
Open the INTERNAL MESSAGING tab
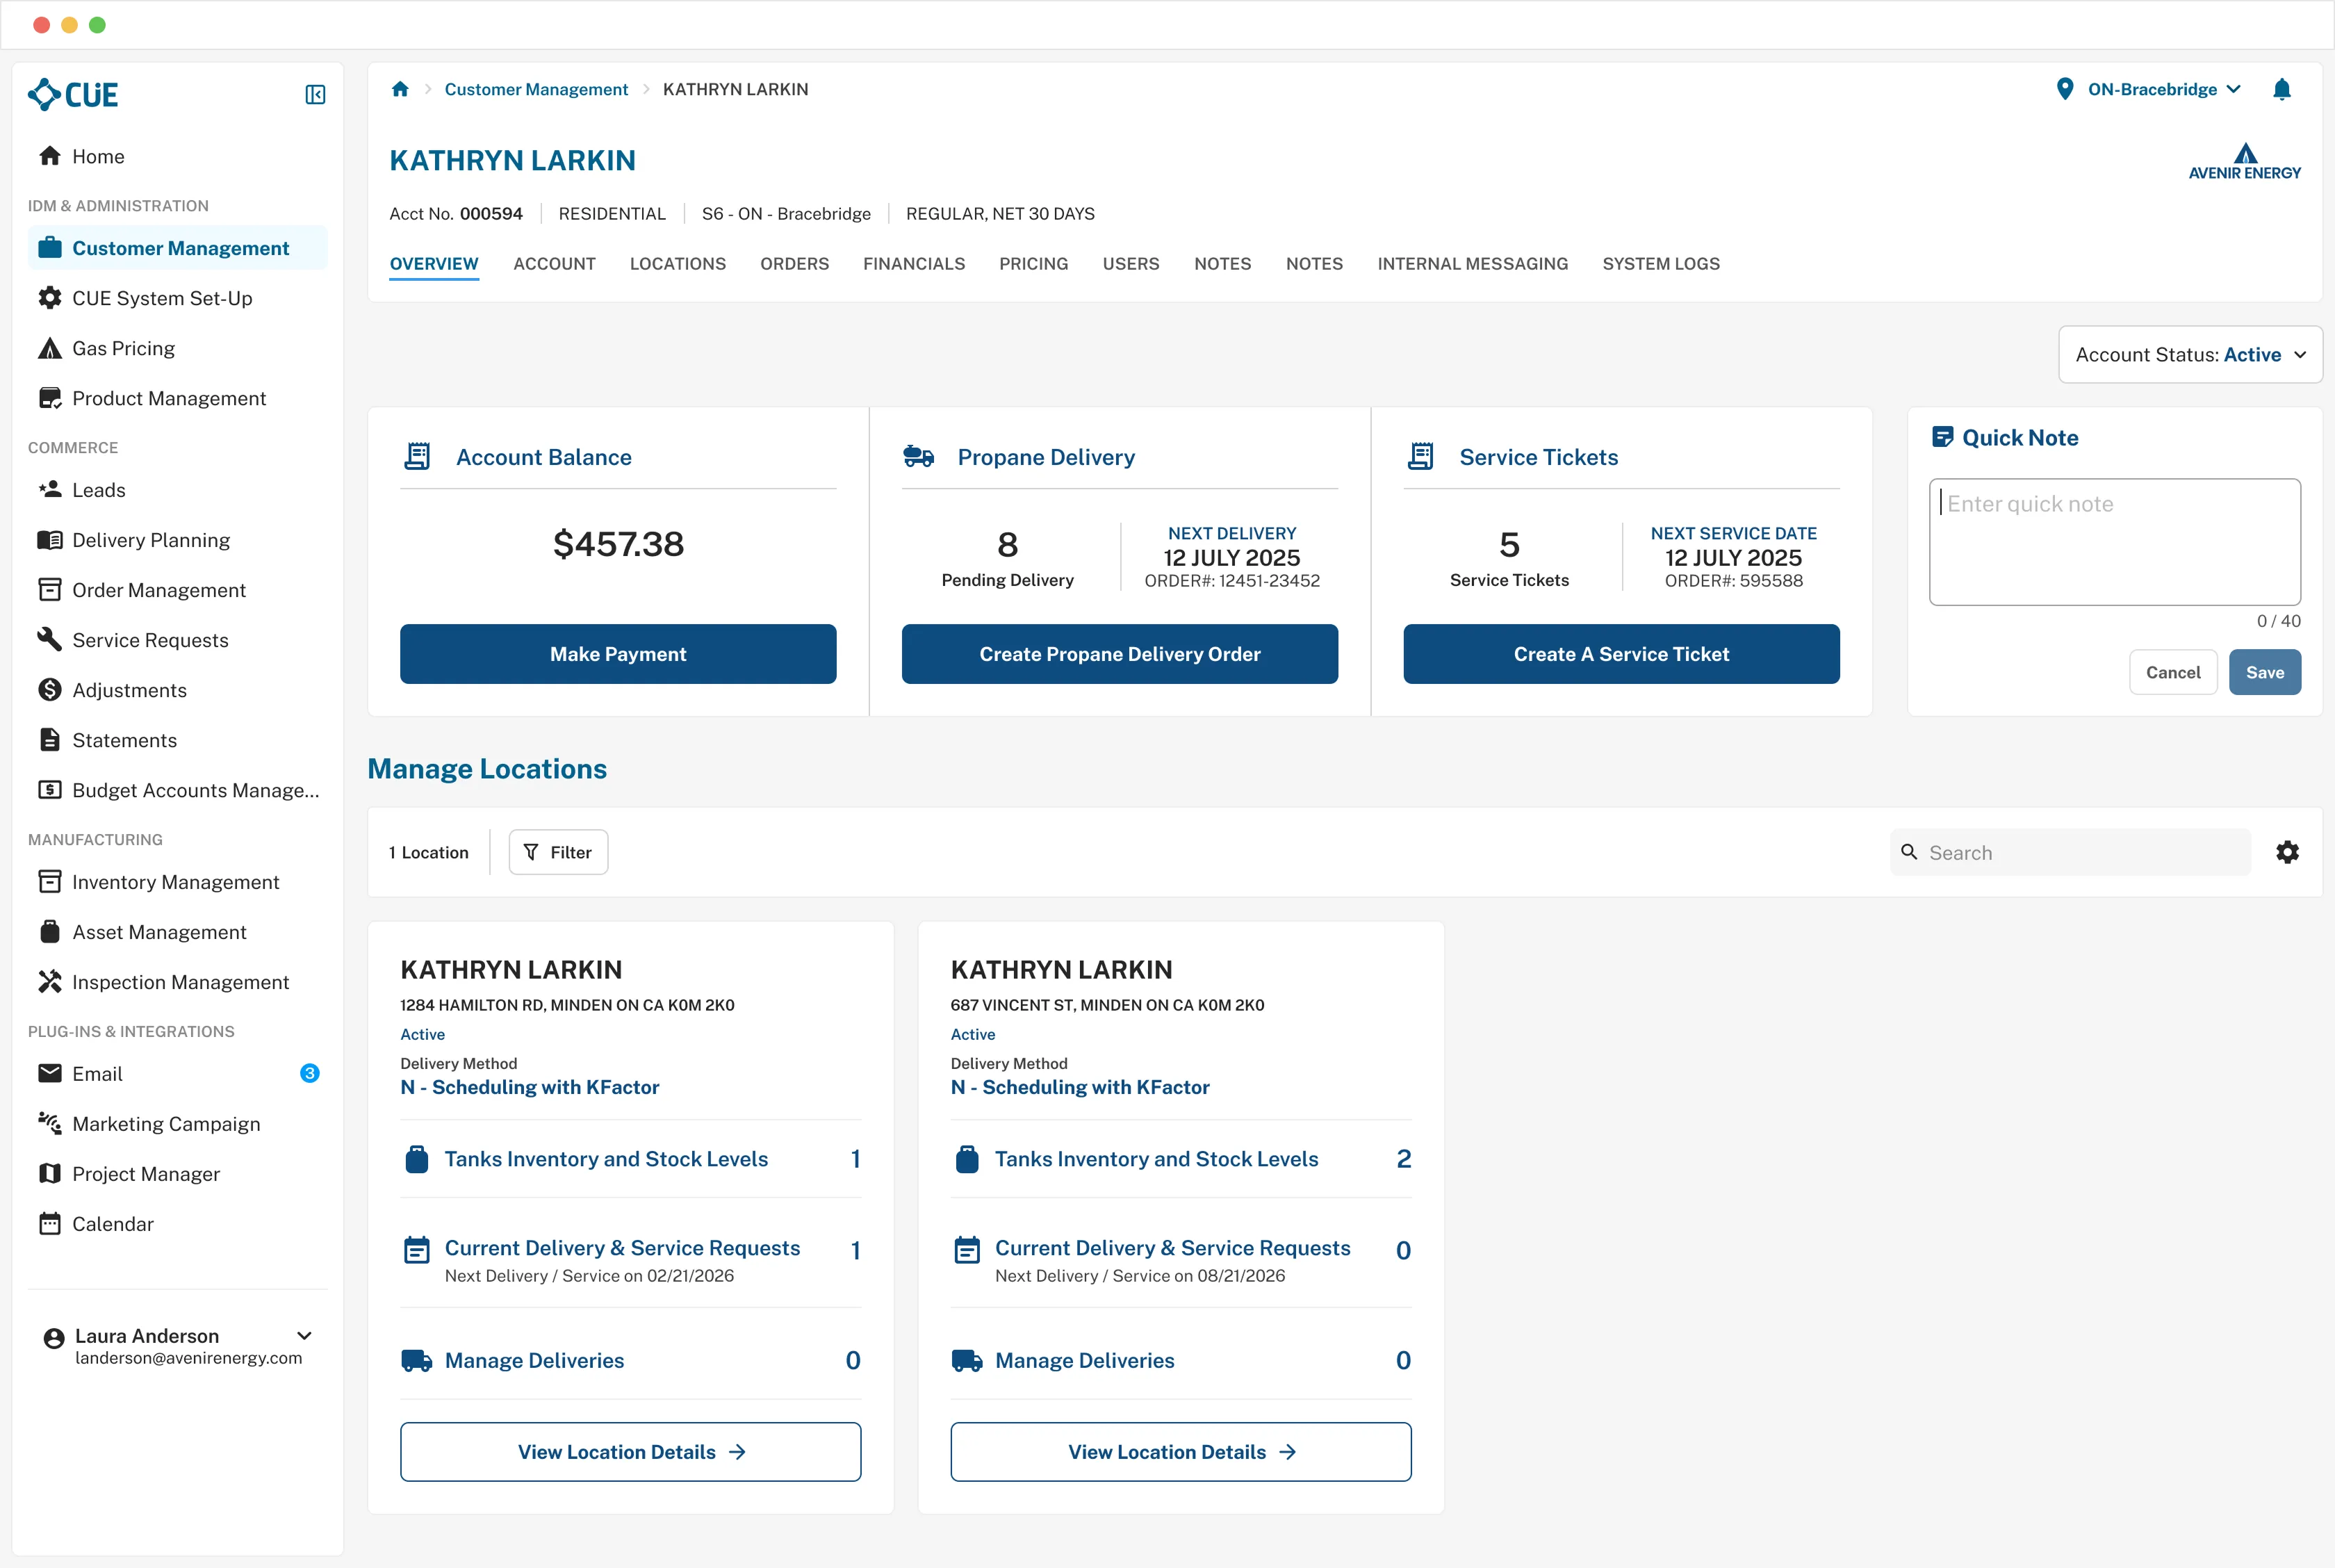point(1473,264)
